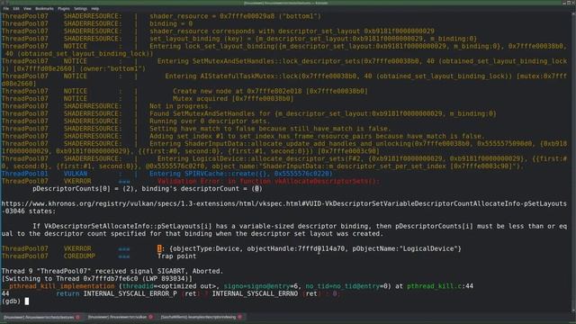
Task: Click "binding = 0" log line
Action: (x=171, y=24)
